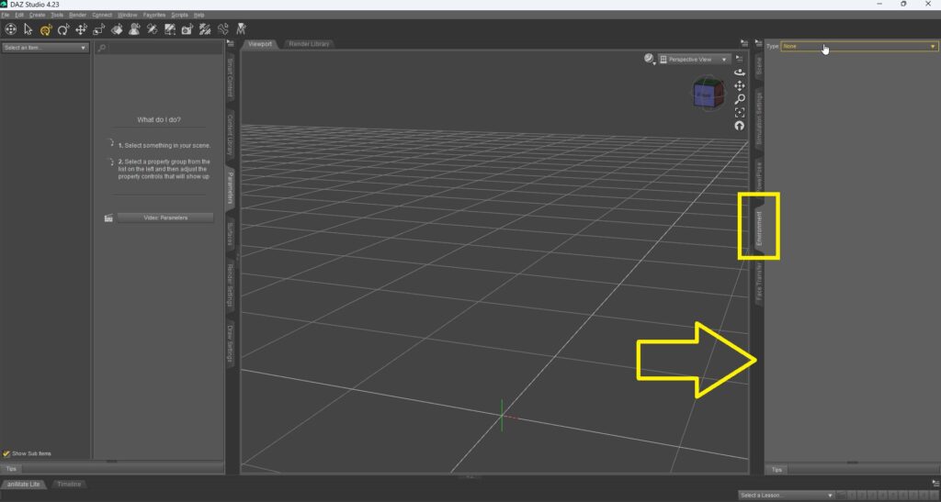
Task: Select the Geometry Editor tool icon
Action: 170,28
